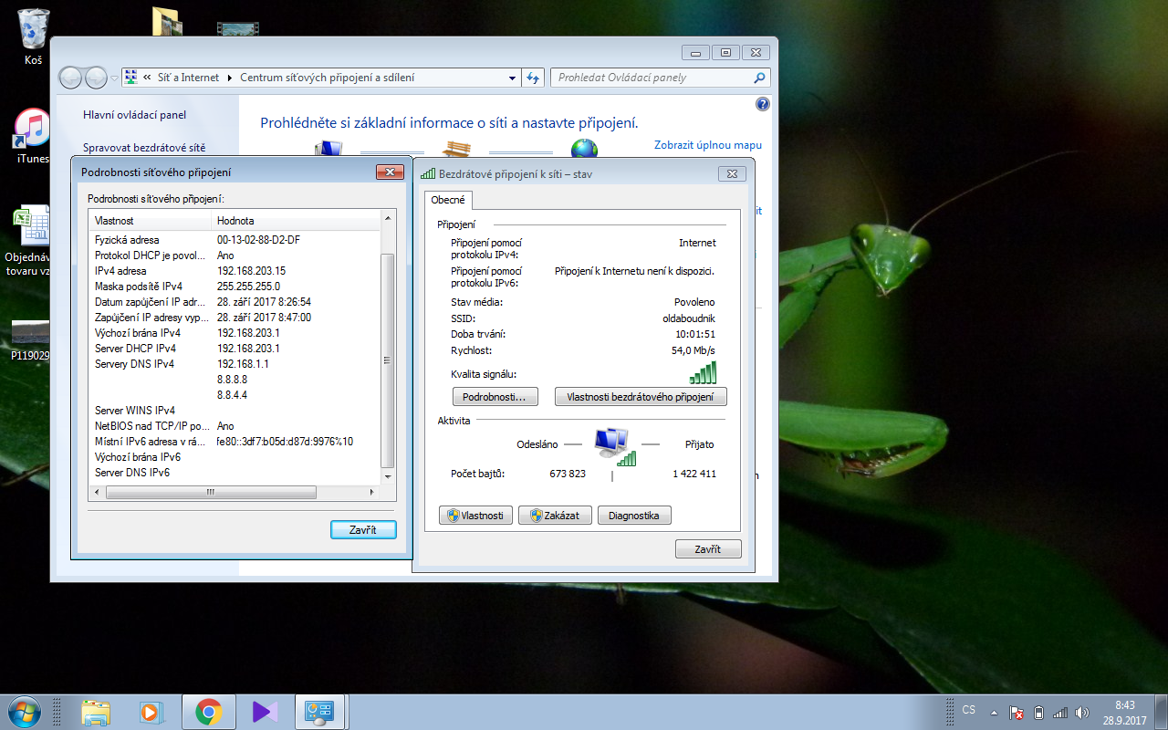Click the Vlastnosti shield button

point(476,516)
